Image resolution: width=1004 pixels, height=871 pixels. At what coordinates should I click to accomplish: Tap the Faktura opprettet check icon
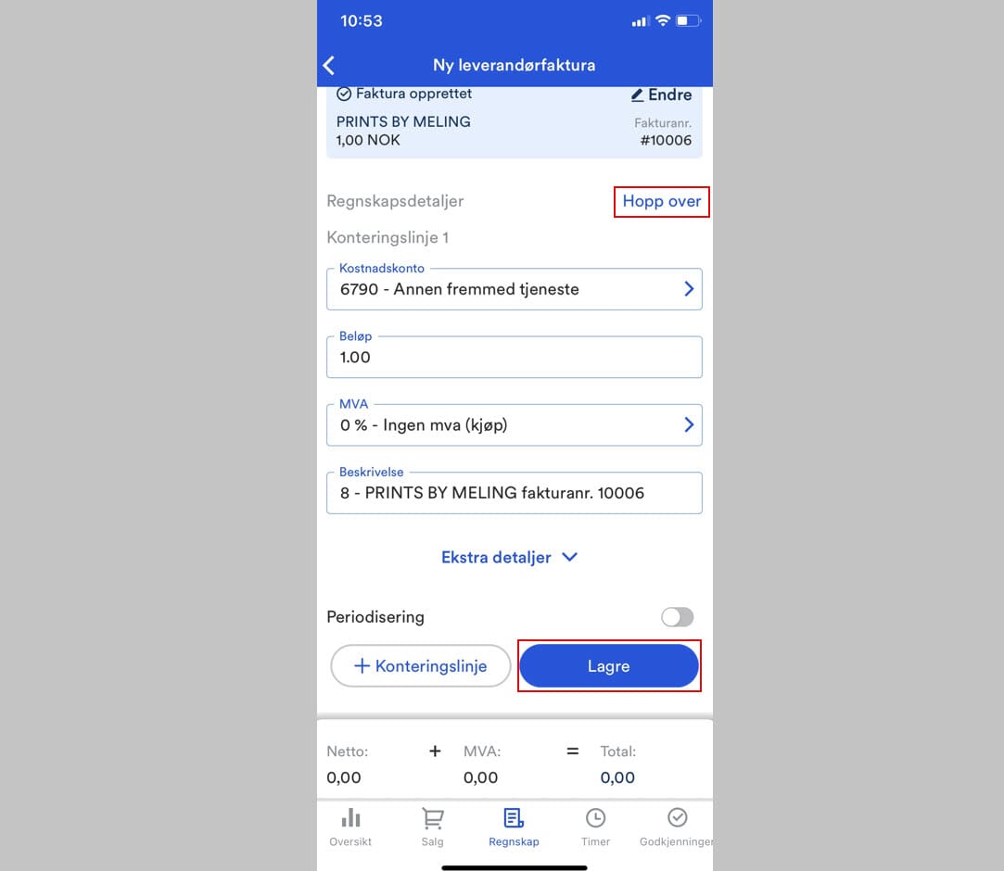(344, 95)
